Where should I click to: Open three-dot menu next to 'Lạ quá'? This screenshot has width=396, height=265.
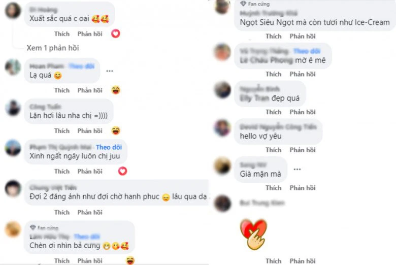pyautogui.click(x=110, y=71)
